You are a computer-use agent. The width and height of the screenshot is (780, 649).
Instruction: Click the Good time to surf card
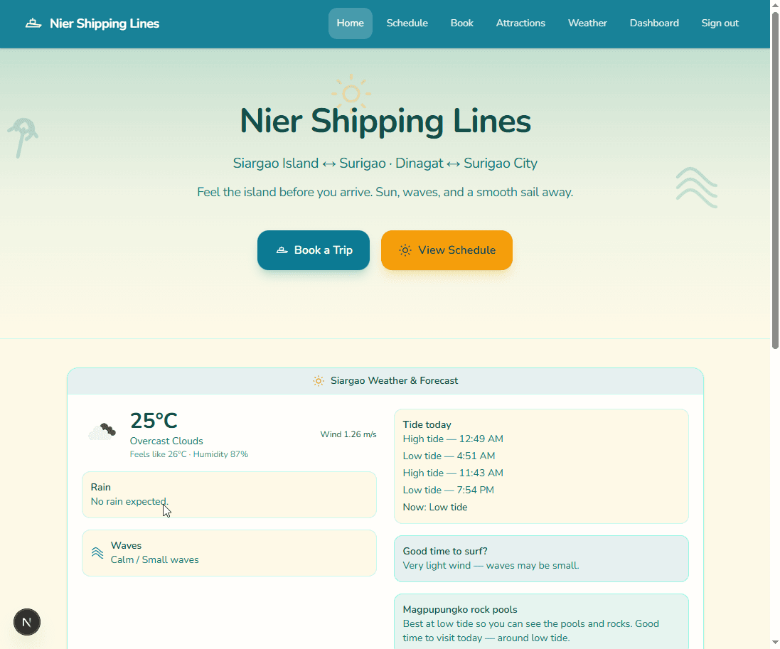[x=541, y=559]
